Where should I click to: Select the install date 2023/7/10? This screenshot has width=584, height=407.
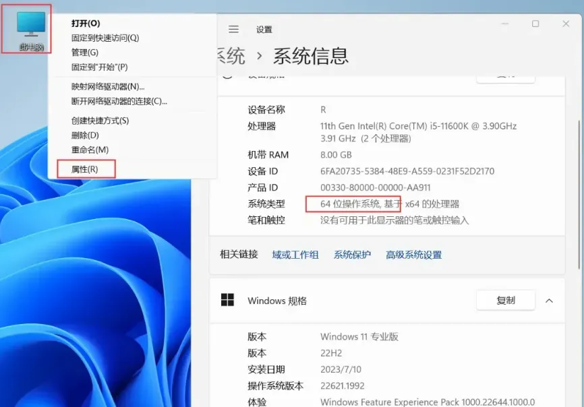[341, 369]
